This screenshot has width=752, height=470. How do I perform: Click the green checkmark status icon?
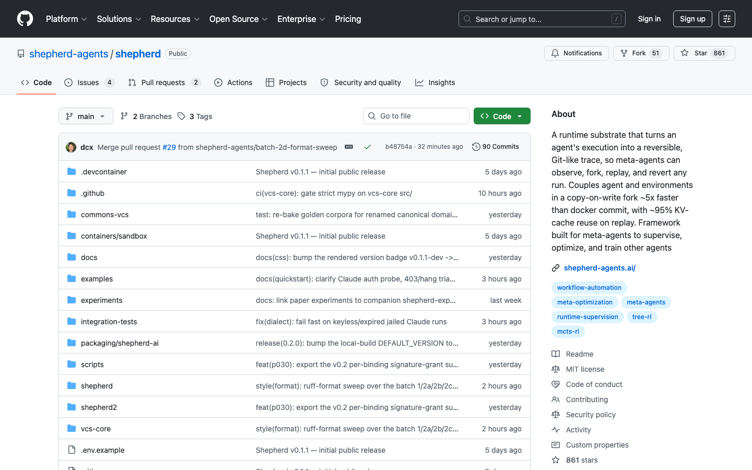[368, 147]
